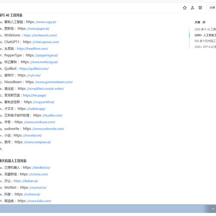This screenshot has height=216, width=216.
Task: Click the 'sudowrite' item label
Action: (x=12, y=129)
